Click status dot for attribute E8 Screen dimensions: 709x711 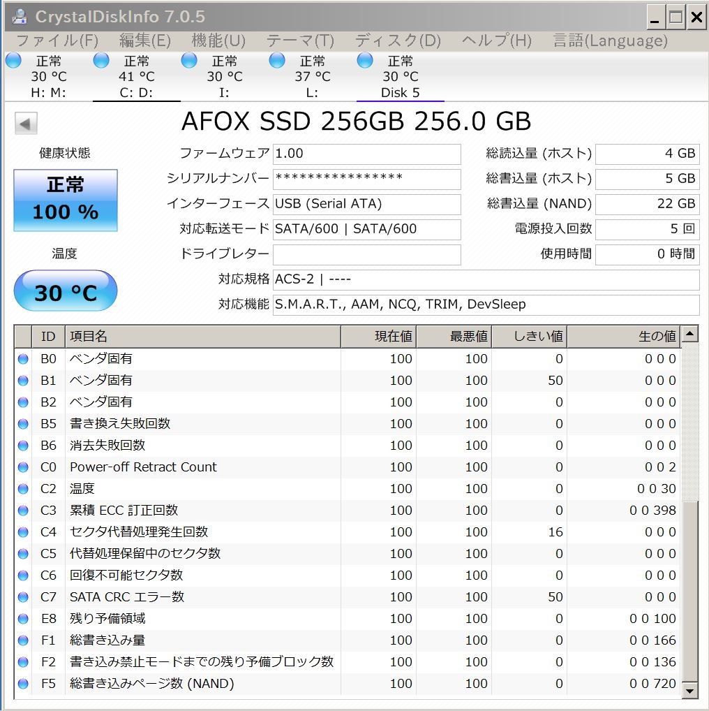[x=23, y=619]
